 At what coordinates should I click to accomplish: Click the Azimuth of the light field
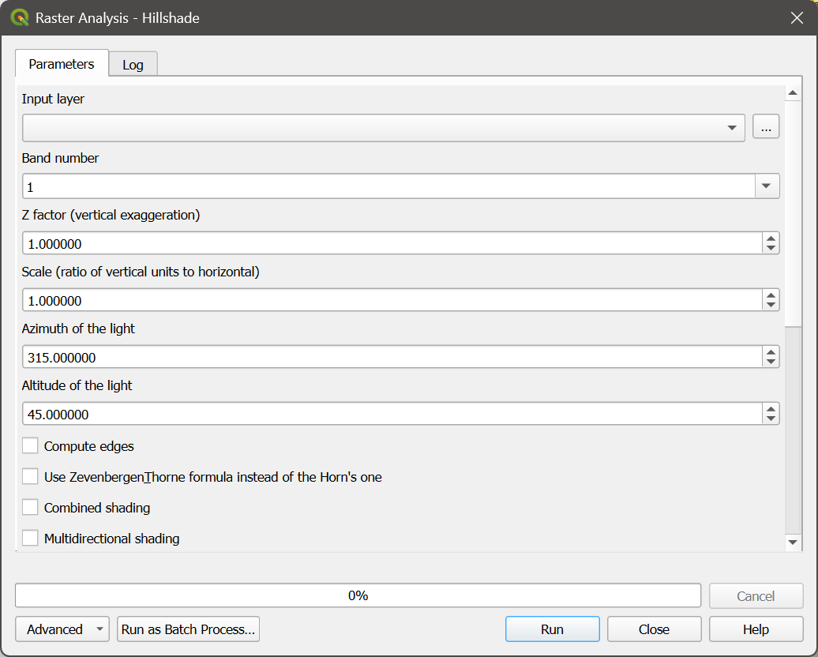pyautogui.click(x=392, y=358)
